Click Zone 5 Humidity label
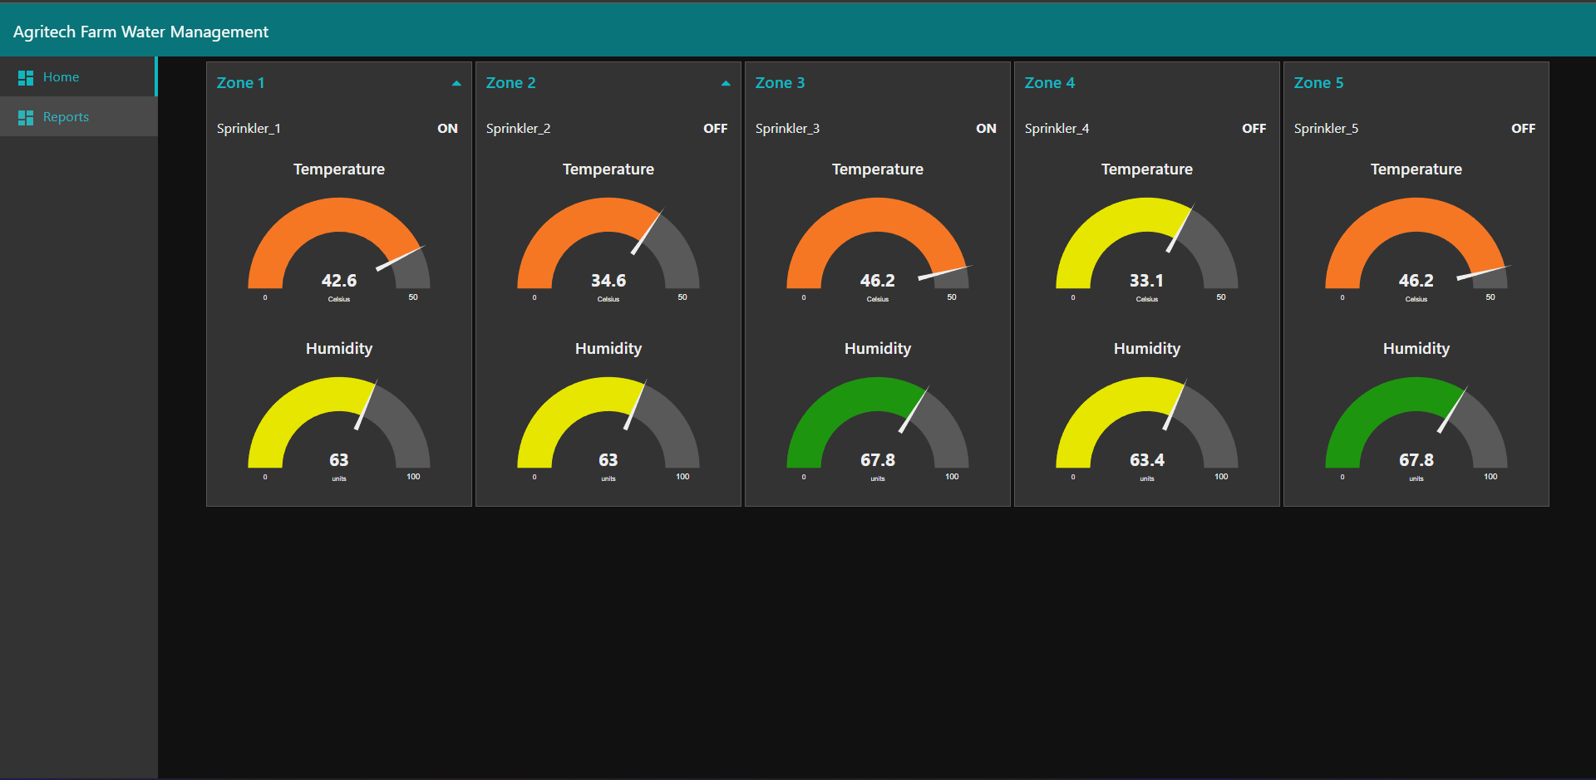The height and width of the screenshot is (780, 1596). 1416,349
